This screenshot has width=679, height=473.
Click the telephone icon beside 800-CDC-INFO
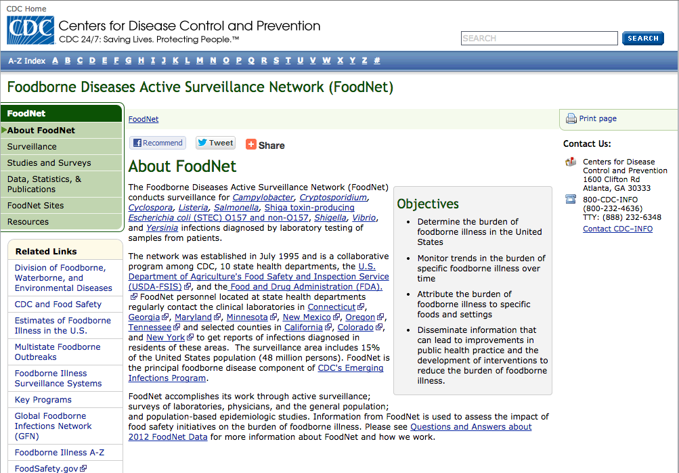[571, 199]
